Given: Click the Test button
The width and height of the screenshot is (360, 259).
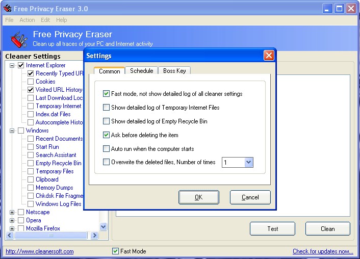Looking at the screenshot, I should click(x=272, y=229).
